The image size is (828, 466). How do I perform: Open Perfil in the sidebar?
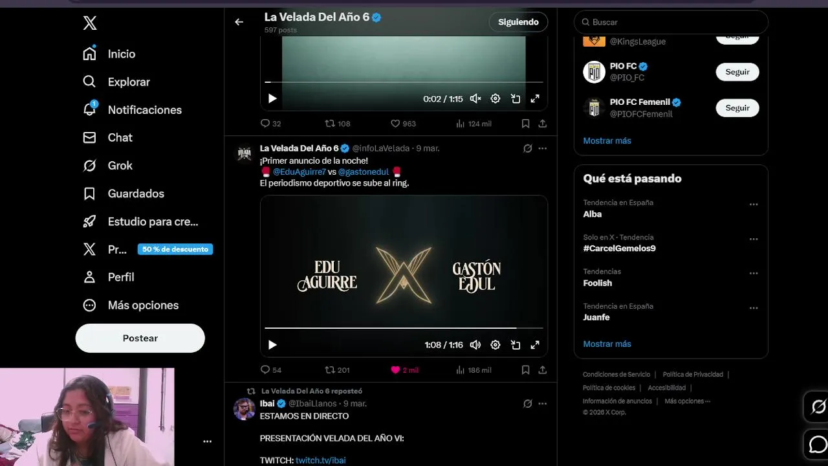coord(108,277)
